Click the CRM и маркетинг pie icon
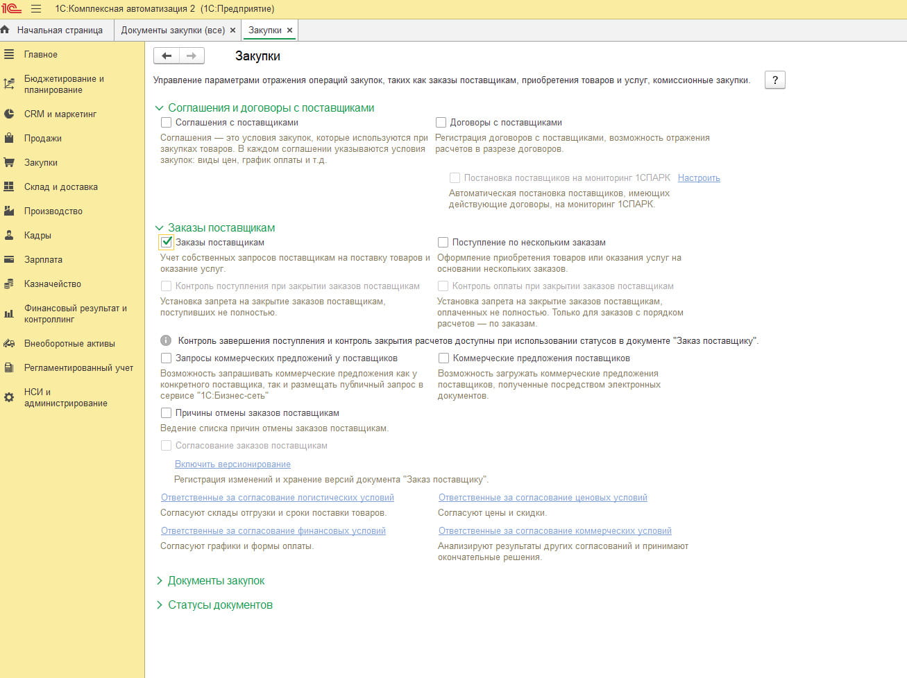 [9, 114]
